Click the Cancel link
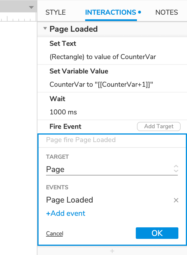Screen dimensions: 187x255 click(55, 233)
